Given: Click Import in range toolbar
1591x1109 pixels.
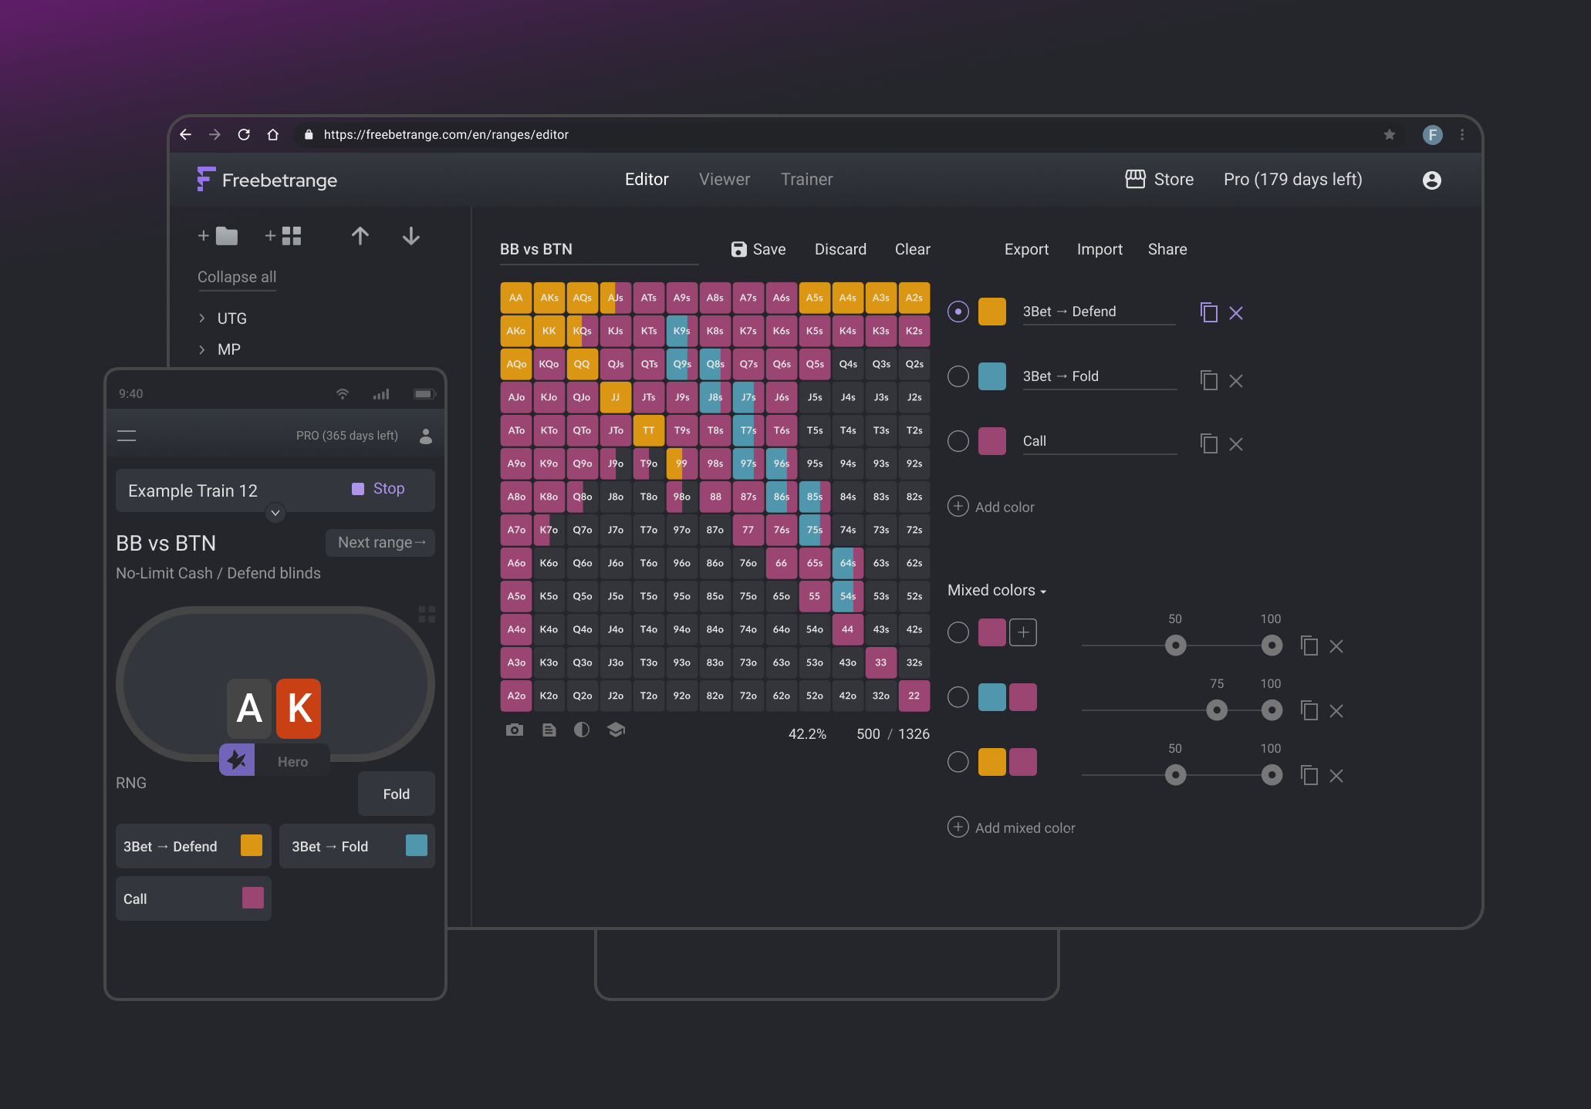Looking at the screenshot, I should pyautogui.click(x=1100, y=249).
